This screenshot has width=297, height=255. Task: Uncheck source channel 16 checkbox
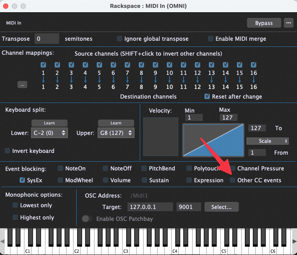point(253,65)
